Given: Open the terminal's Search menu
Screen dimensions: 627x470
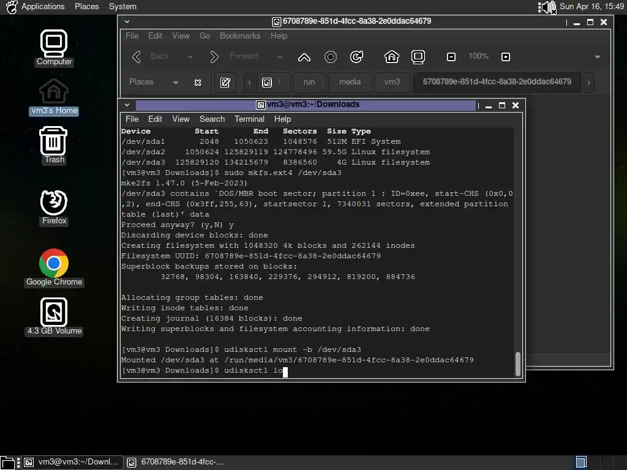Looking at the screenshot, I should pos(212,119).
